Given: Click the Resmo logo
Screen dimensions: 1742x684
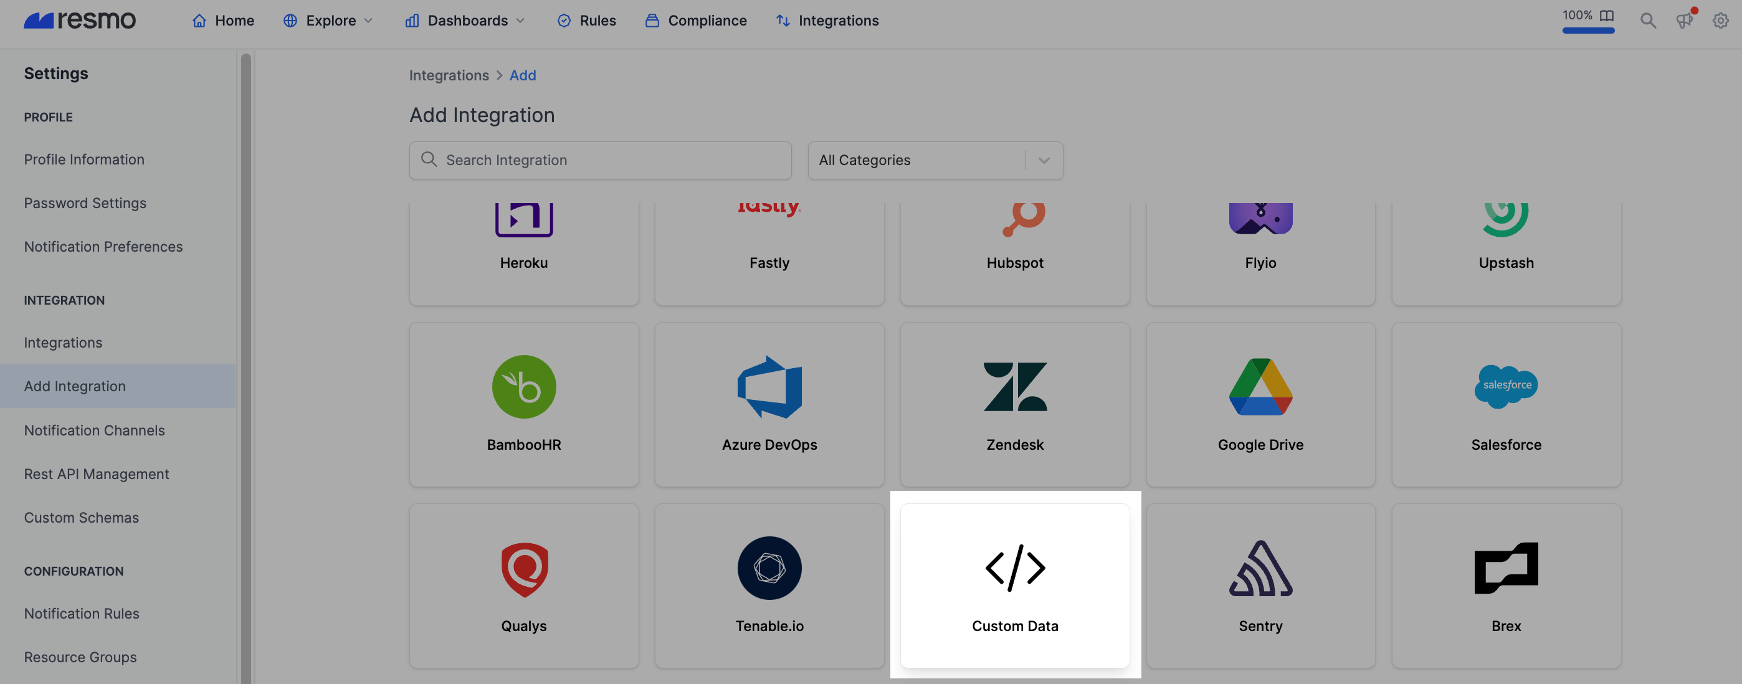Looking at the screenshot, I should pos(80,21).
